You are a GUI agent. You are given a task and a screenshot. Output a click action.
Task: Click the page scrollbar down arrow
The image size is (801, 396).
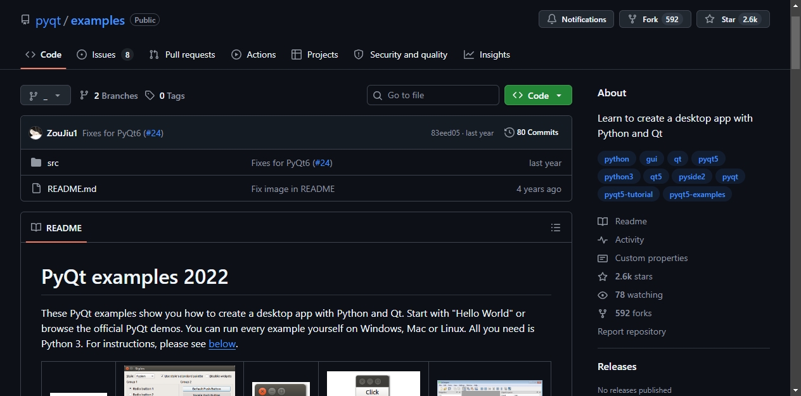[796, 390]
